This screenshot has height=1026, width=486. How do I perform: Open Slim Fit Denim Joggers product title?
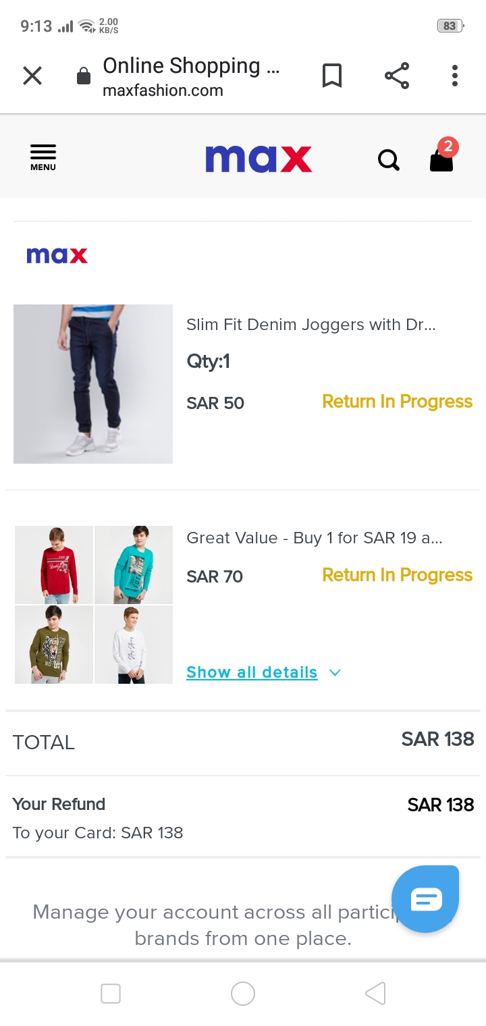[311, 325]
